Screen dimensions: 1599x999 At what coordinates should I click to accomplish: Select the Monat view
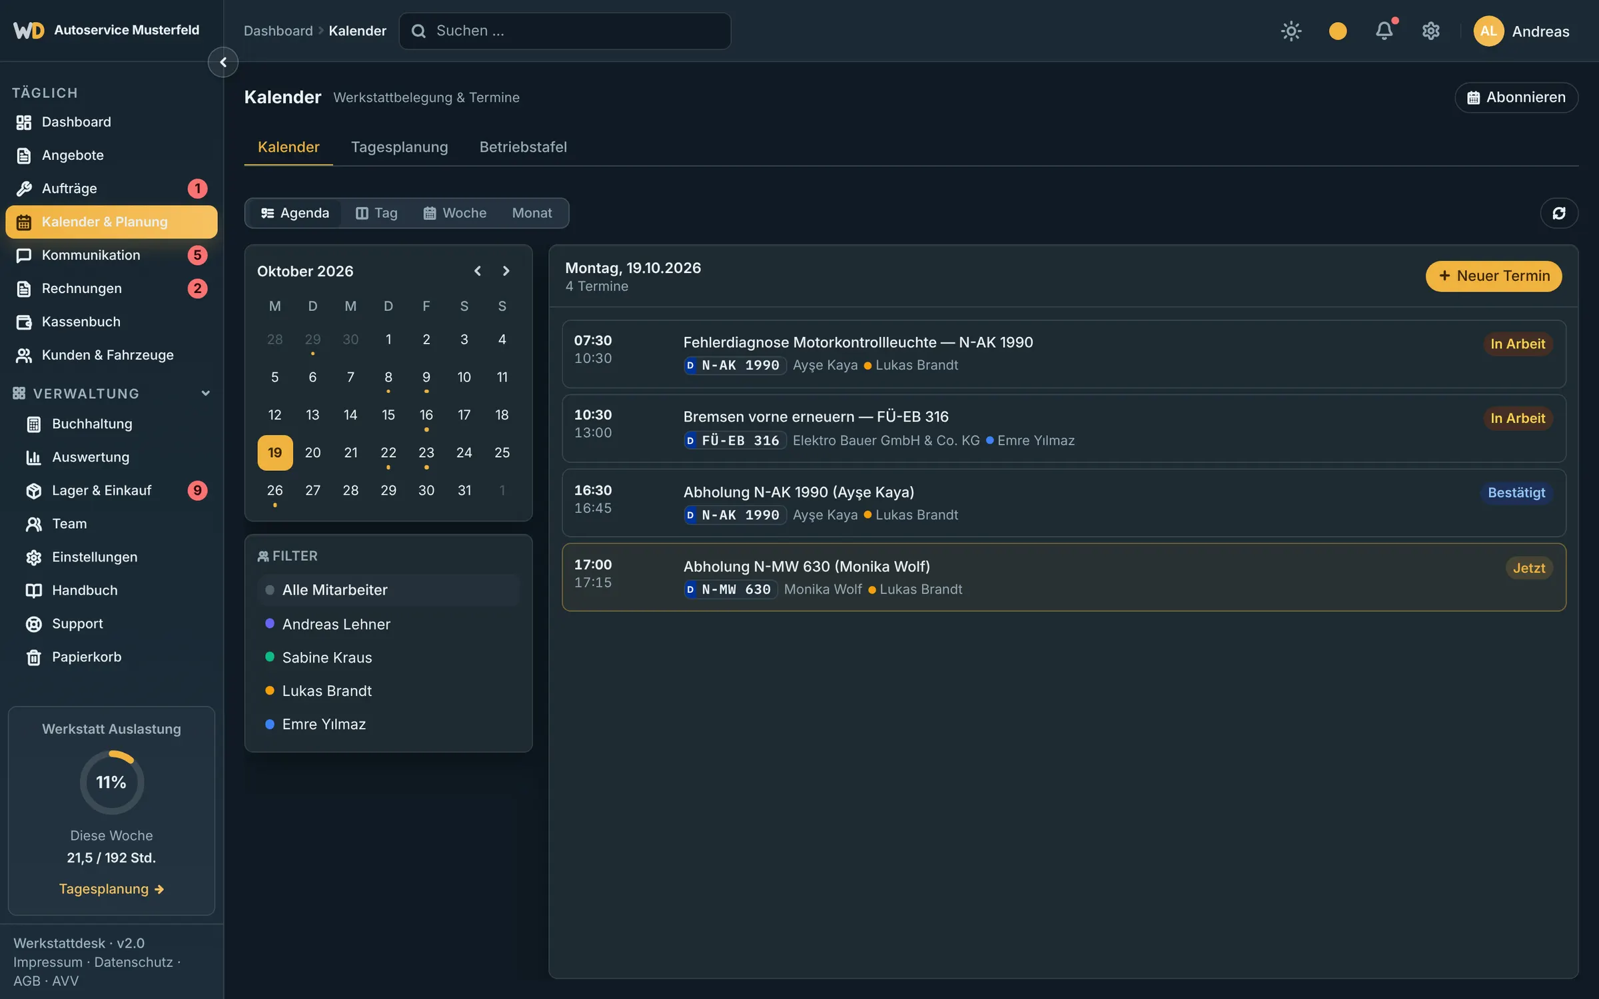(x=532, y=213)
